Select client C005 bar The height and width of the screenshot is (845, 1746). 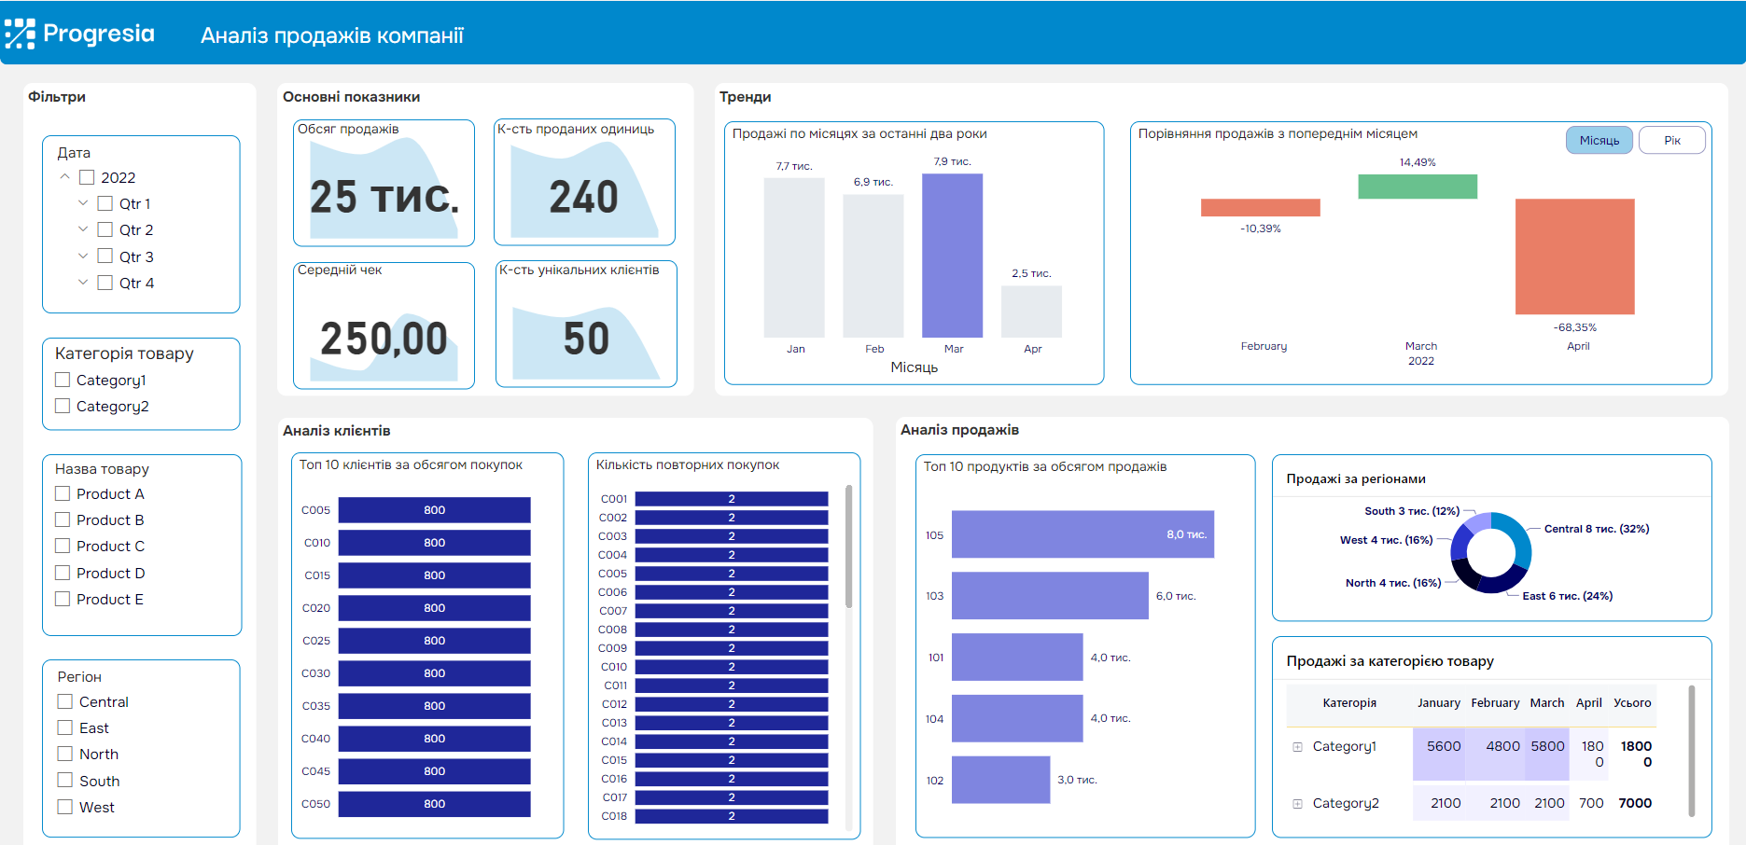tap(434, 510)
